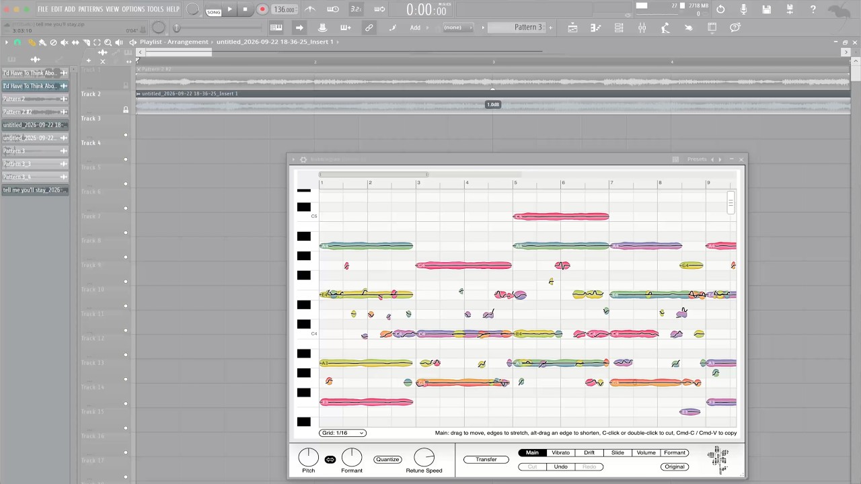This screenshot has height=484, width=861.
Task: Select the playlist zoom tool
Action: pyautogui.click(x=108, y=42)
